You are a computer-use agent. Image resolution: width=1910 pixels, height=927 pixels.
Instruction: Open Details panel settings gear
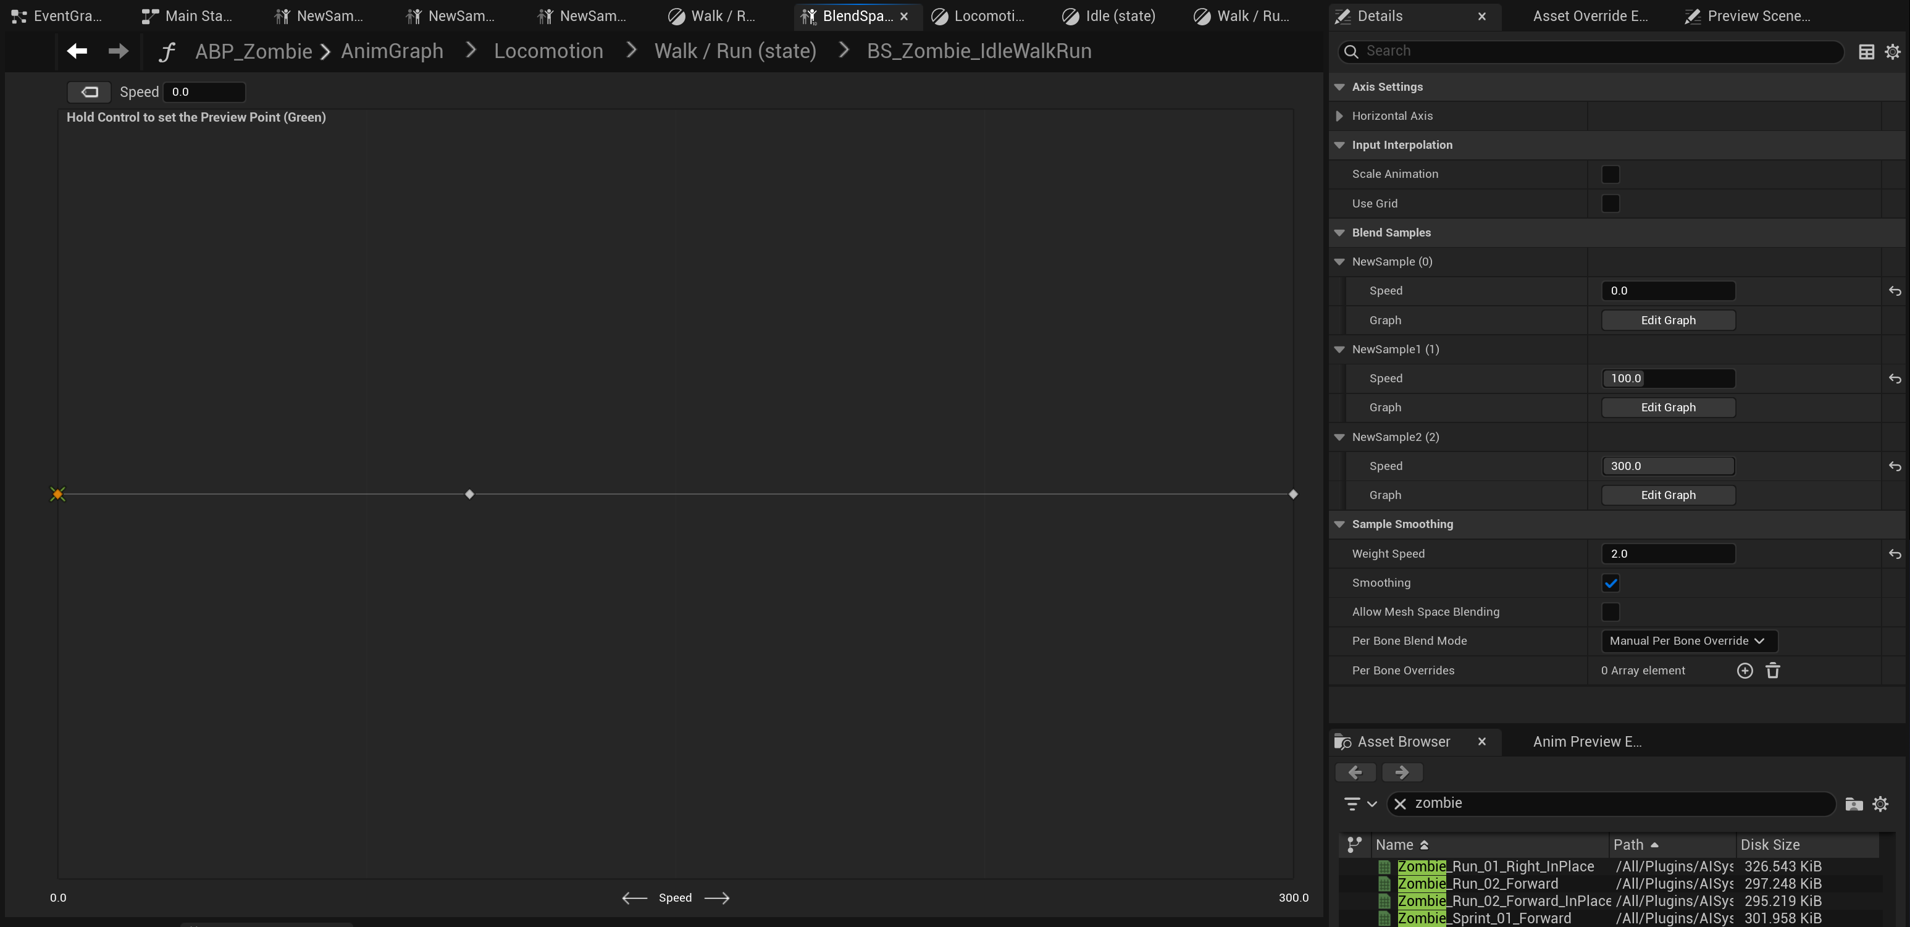pos(1892,51)
